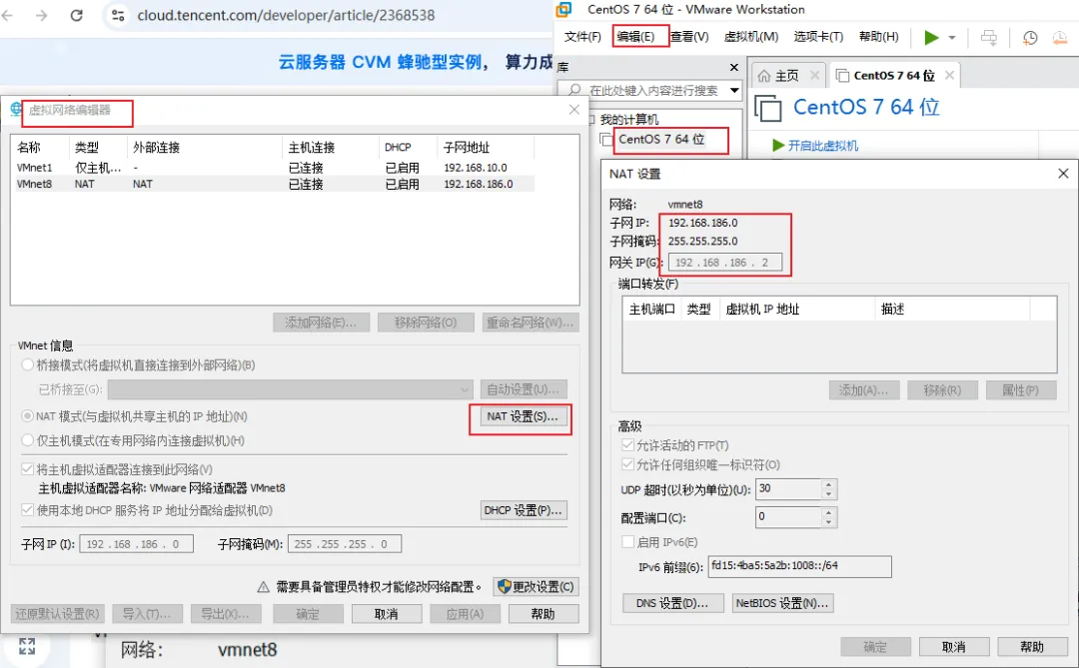Screen dimensions: 1079x668
Task: Click 帮助 button in NAT 设置 dialog
Action: [1031, 647]
